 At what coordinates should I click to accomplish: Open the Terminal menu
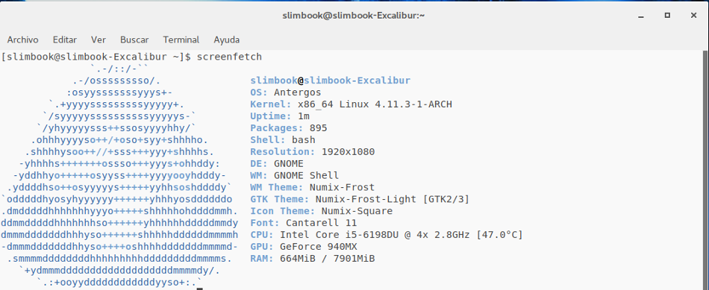181,40
